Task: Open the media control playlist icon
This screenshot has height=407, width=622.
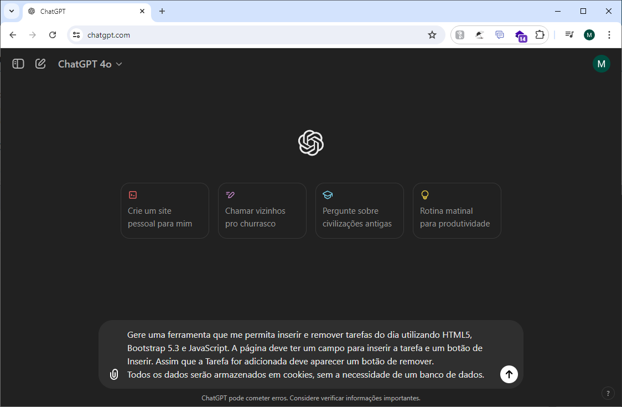Action: [569, 35]
